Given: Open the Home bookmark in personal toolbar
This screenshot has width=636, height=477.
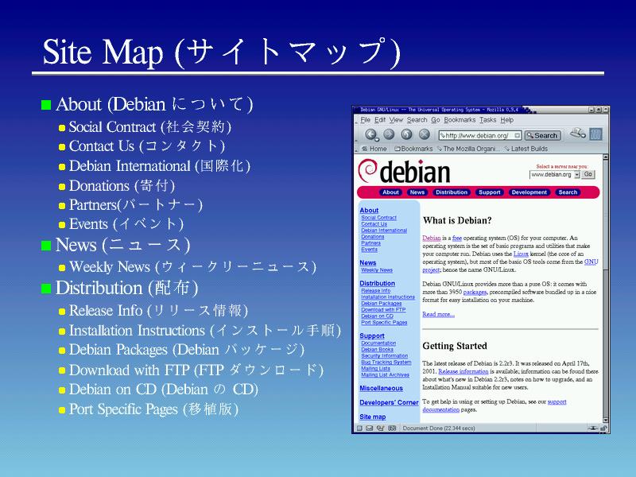Looking at the screenshot, I should [374, 149].
